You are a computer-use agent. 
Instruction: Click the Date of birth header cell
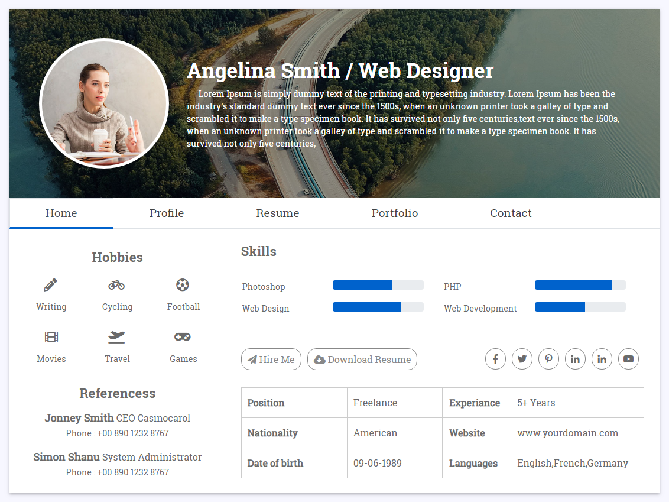point(294,463)
